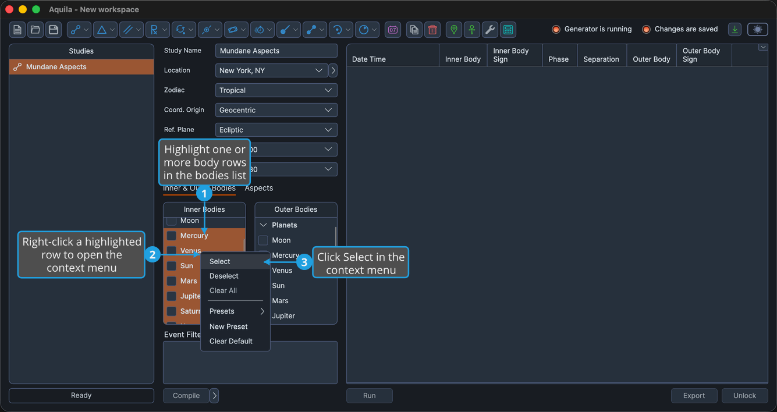Click the Outer Bodies list scrollbar
This screenshot has height=412, width=777.
[x=336, y=237]
